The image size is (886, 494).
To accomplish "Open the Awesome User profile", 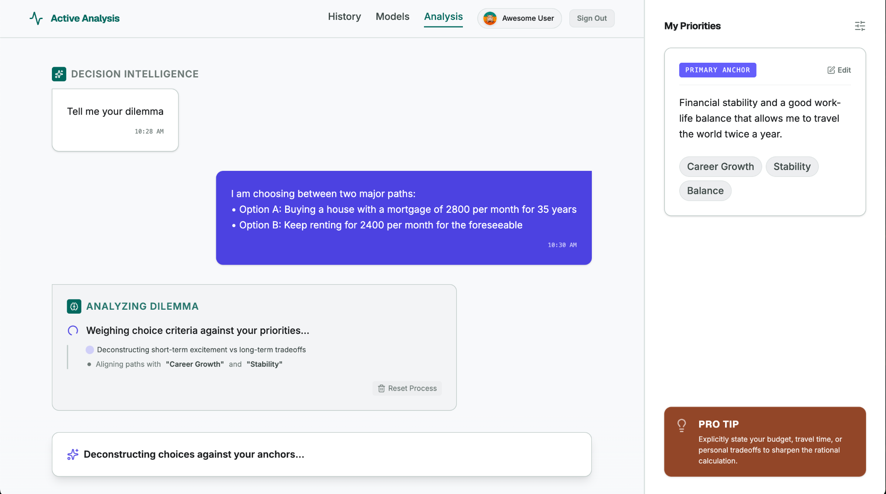I will point(519,18).
